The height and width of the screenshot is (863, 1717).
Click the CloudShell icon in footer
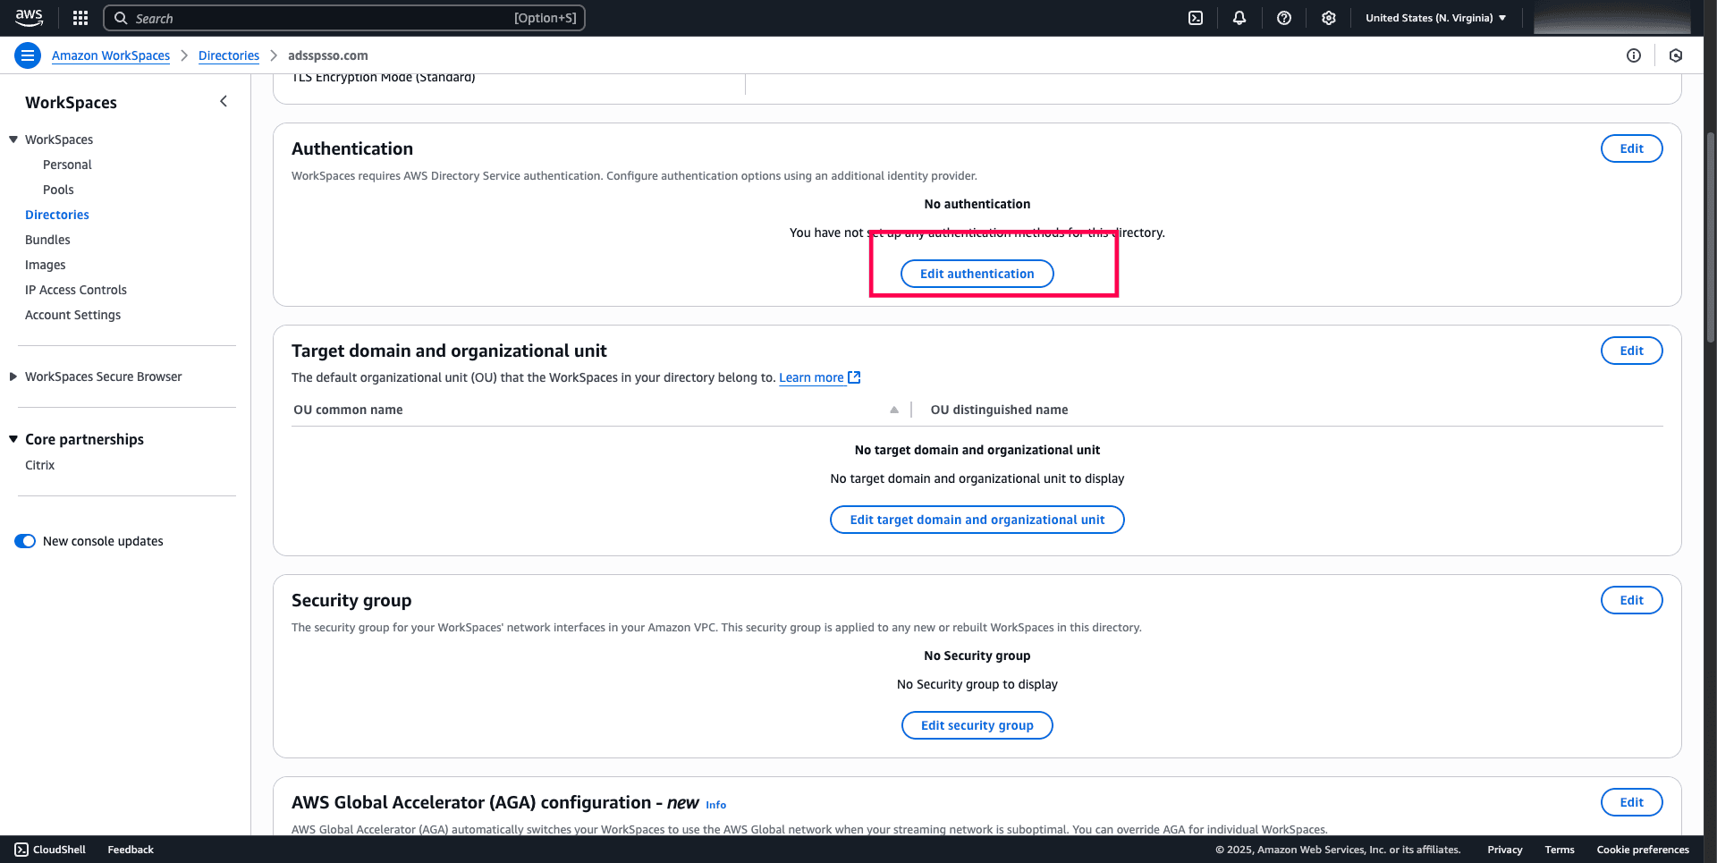21,850
